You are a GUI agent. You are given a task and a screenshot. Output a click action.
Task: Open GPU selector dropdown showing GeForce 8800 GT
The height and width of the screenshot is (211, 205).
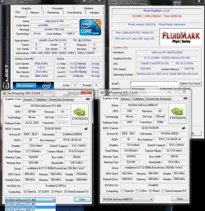(x=128, y=199)
